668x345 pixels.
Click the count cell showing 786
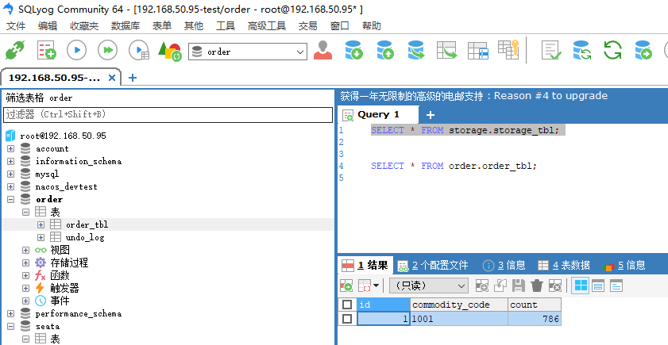click(535, 319)
